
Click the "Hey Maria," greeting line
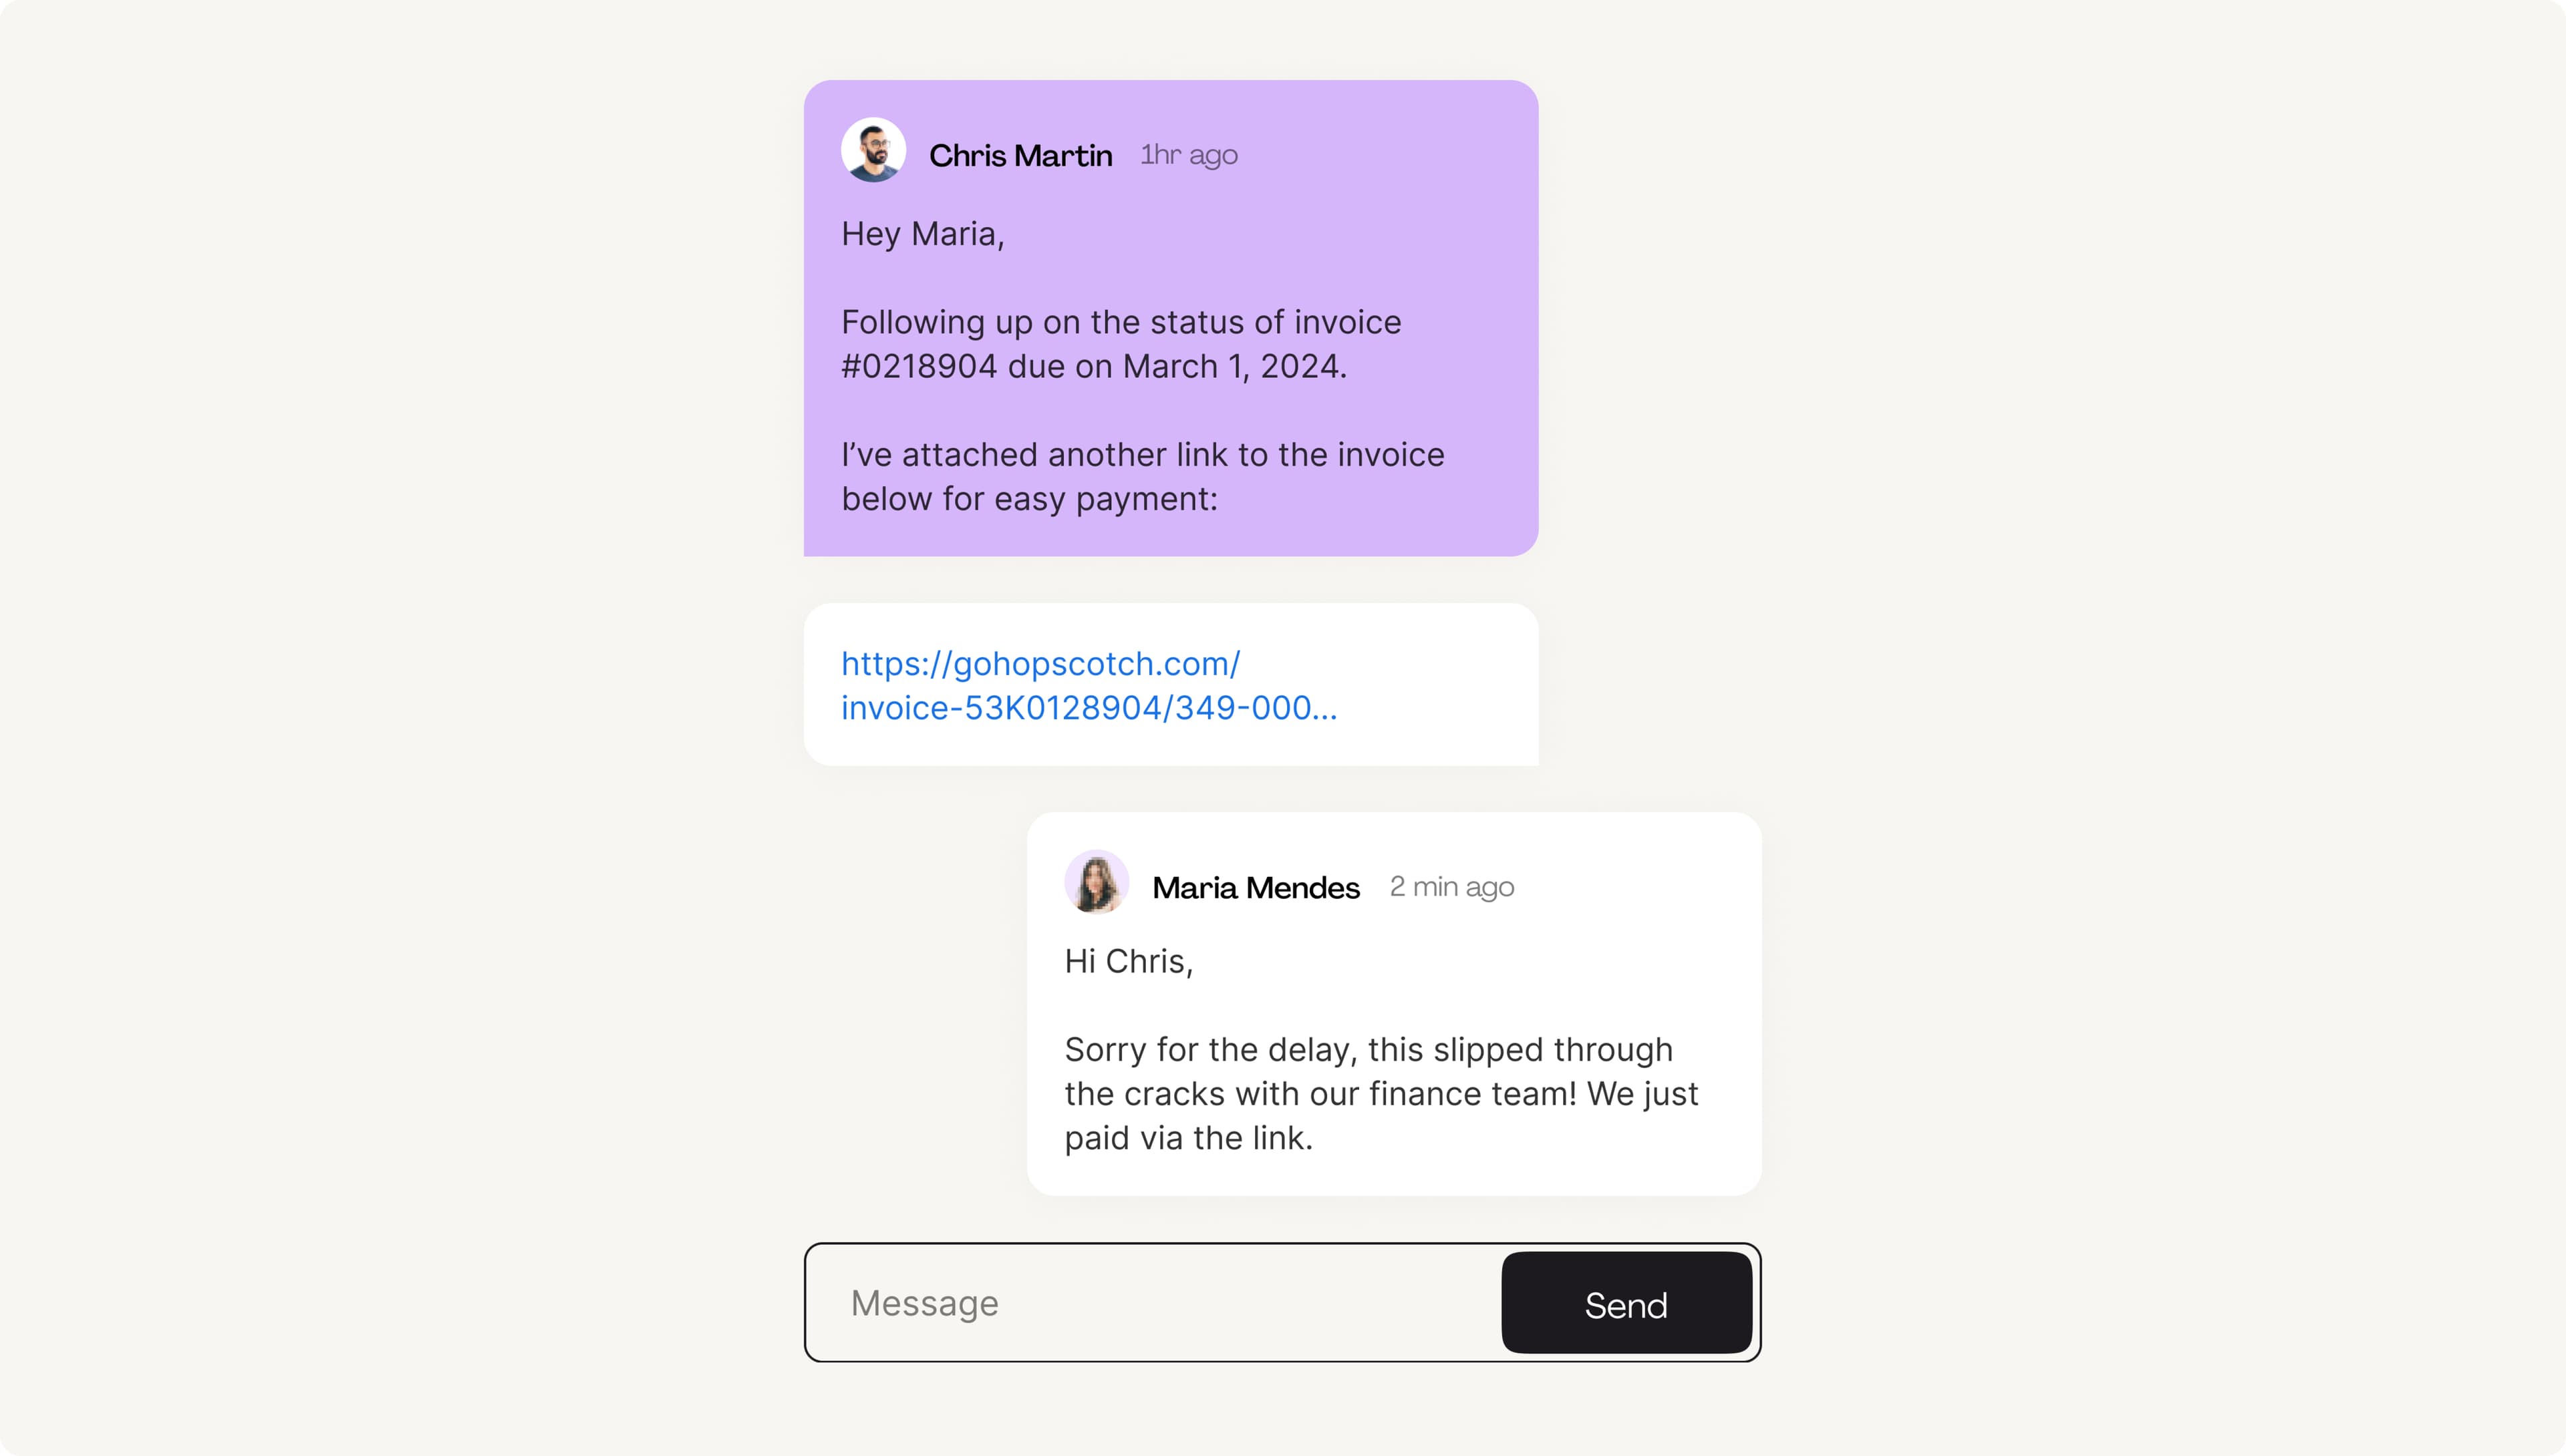click(x=922, y=234)
